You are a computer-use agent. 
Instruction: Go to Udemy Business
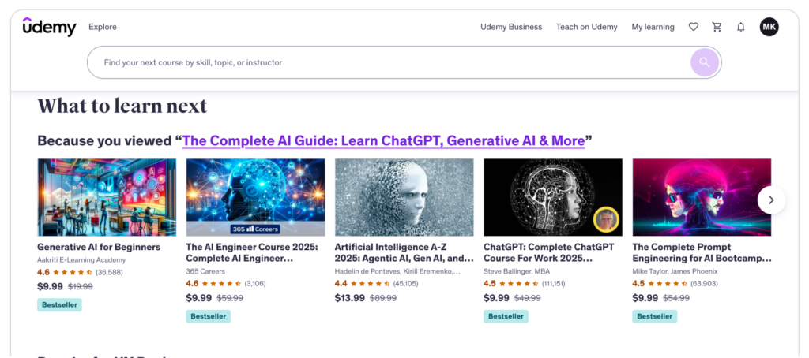coord(511,27)
